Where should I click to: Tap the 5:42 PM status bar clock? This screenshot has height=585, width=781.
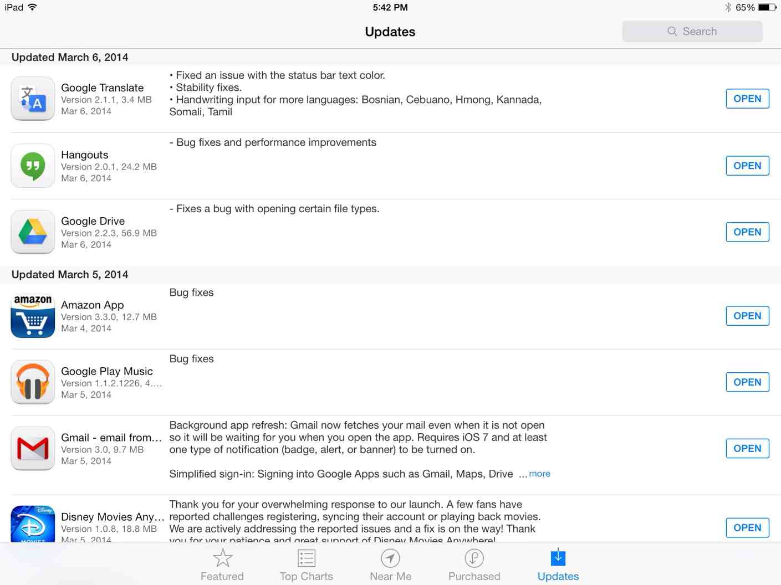tap(390, 7)
